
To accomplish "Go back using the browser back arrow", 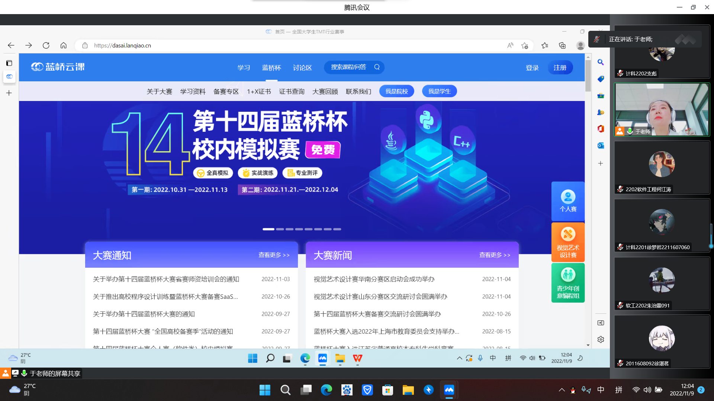I will pyautogui.click(x=11, y=45).
